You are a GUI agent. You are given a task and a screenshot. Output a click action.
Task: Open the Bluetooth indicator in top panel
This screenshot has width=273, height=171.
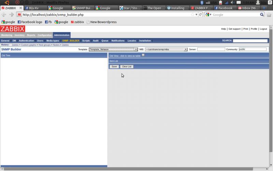202,3
